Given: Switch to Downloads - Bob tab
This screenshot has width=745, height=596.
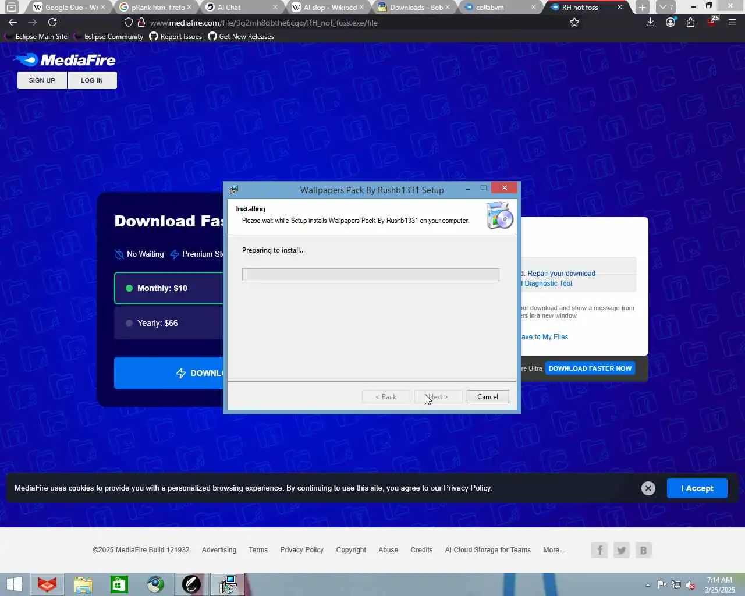Looking at the screenshot, I should tap(412, 8).
